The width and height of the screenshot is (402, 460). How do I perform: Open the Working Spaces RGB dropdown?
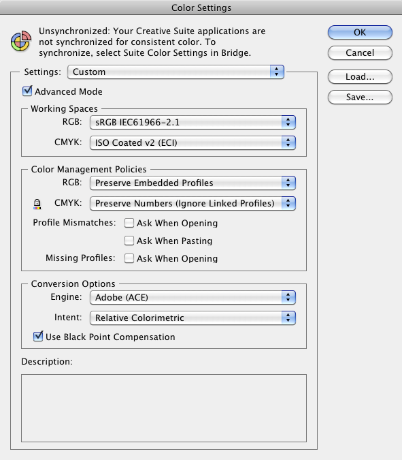coord(192,123)
